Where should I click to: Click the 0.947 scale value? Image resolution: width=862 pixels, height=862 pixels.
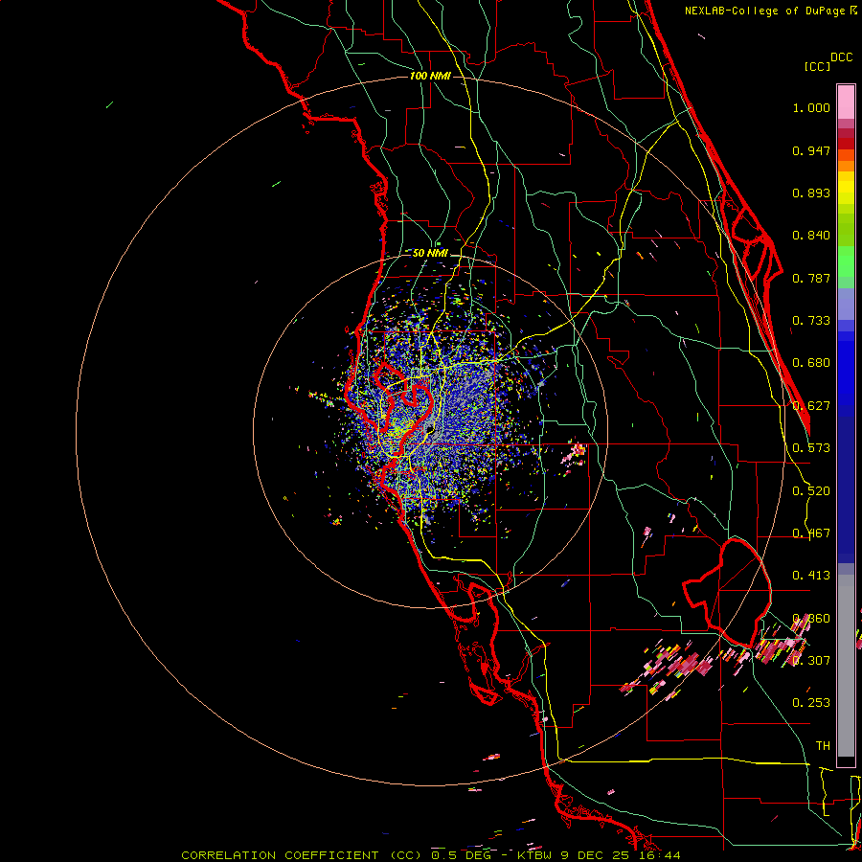(x=811, y=150)
